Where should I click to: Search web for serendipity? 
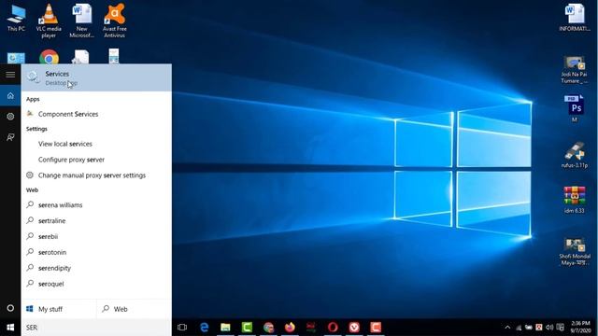click(96, 268)
